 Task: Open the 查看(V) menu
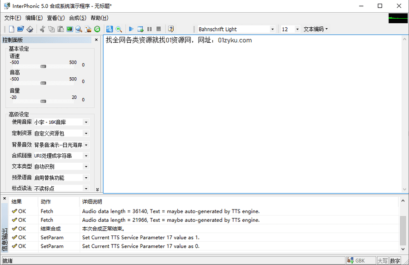(x=56, y=18)
